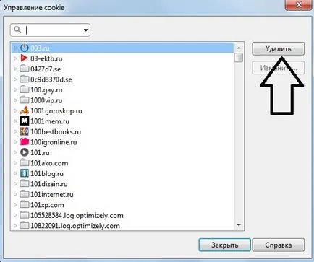Click the scrollbar up arrow
This screenshot has width=314, height=262.
(239, 48)
